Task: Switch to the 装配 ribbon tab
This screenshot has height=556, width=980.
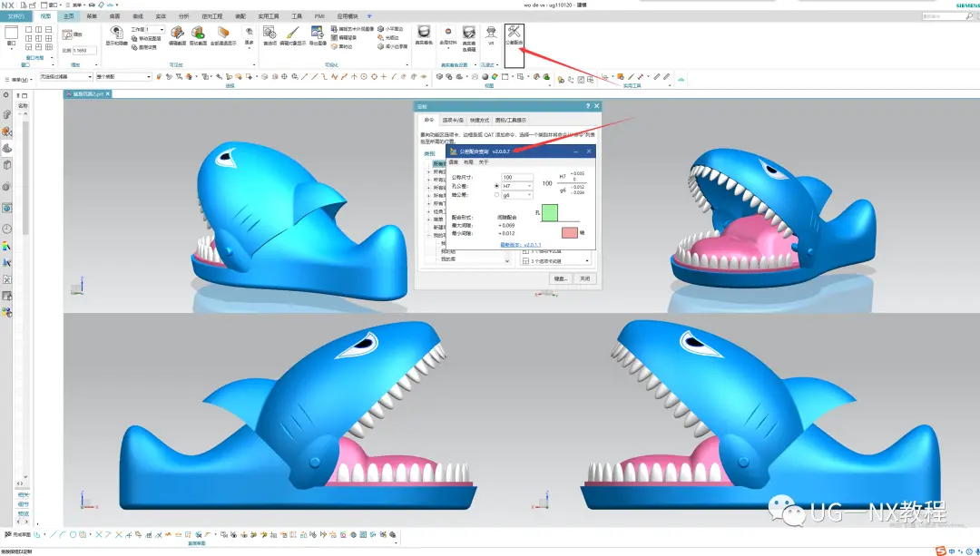Action: click(x=240, y=16)
